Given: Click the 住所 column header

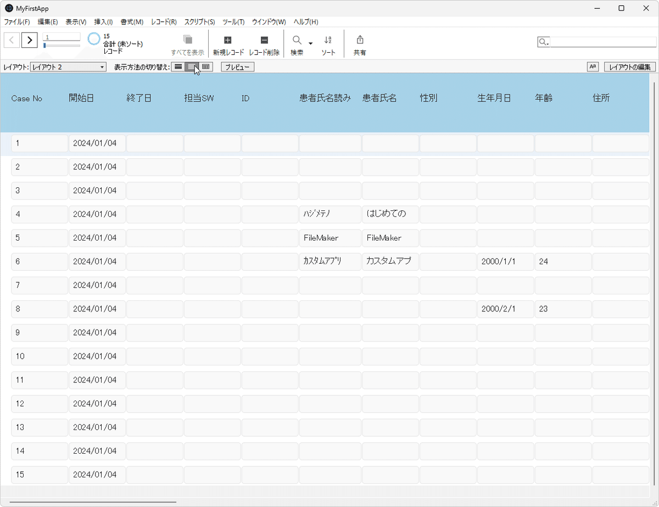Looking at the screenshot, I should click(601, 98).
